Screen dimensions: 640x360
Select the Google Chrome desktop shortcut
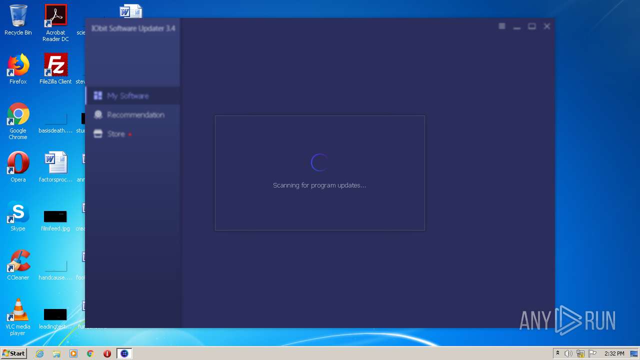pos(18,121)
